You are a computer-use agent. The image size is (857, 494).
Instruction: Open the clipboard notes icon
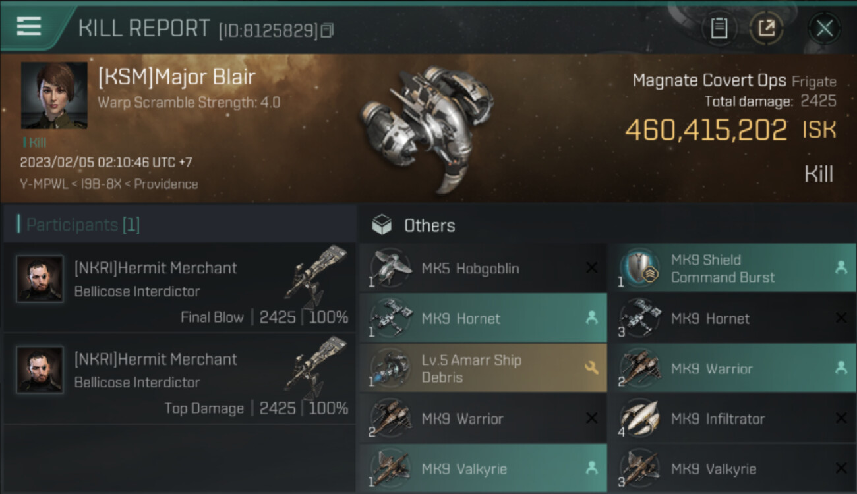[719, 28]
